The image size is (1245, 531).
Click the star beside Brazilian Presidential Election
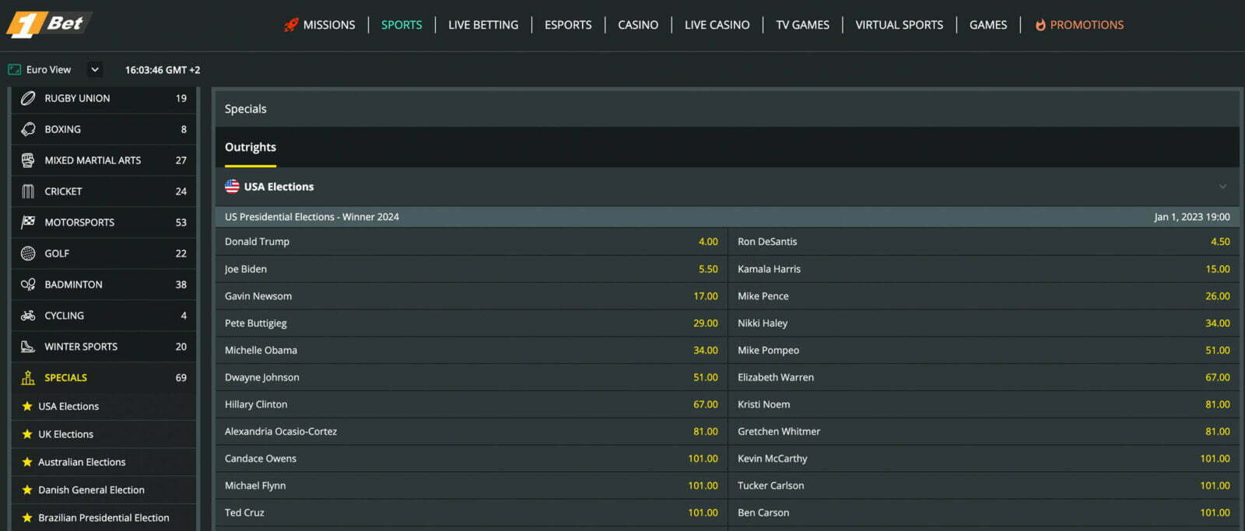(x=27, y=518)
